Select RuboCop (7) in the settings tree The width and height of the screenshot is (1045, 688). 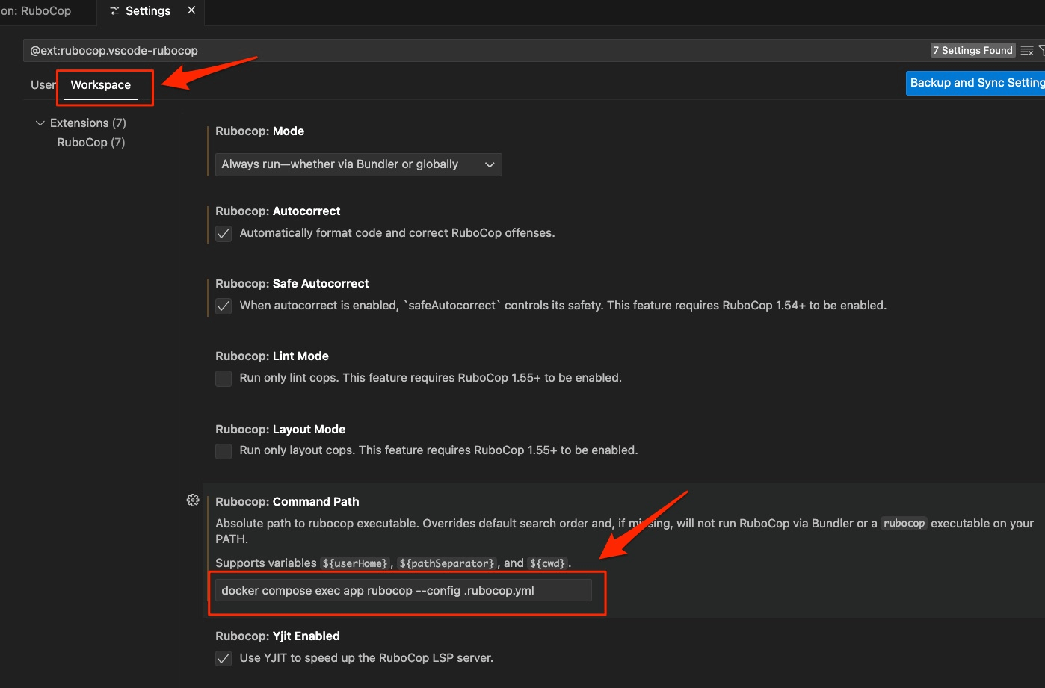click(x=91, y=142)
